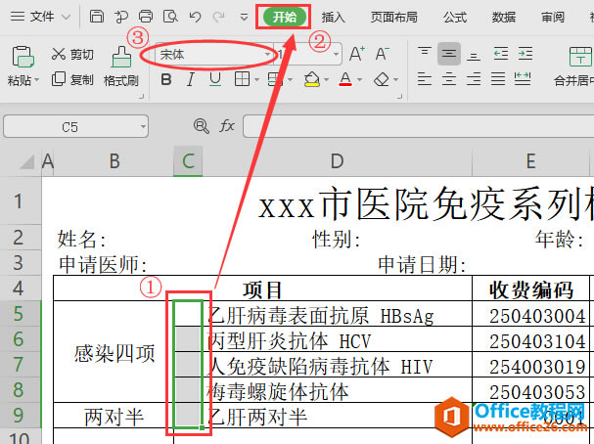The height and width of the screenshot is (444, 594).
Task: Expand the eraser clear dropdown arrow
Action: tap(396, 80)
